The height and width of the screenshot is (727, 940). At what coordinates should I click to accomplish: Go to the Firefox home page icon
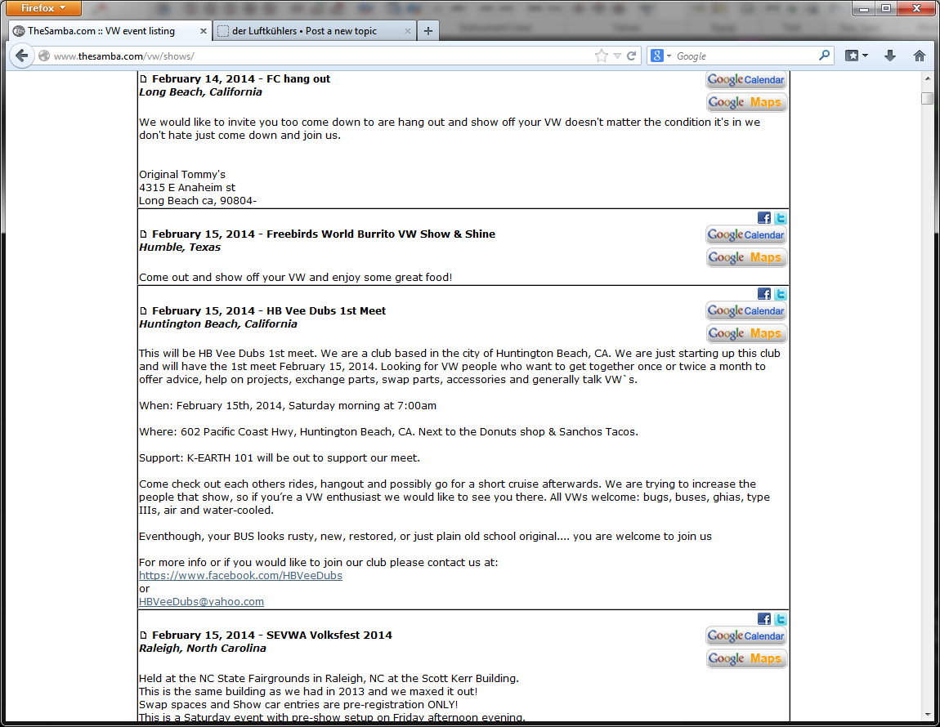920,56
